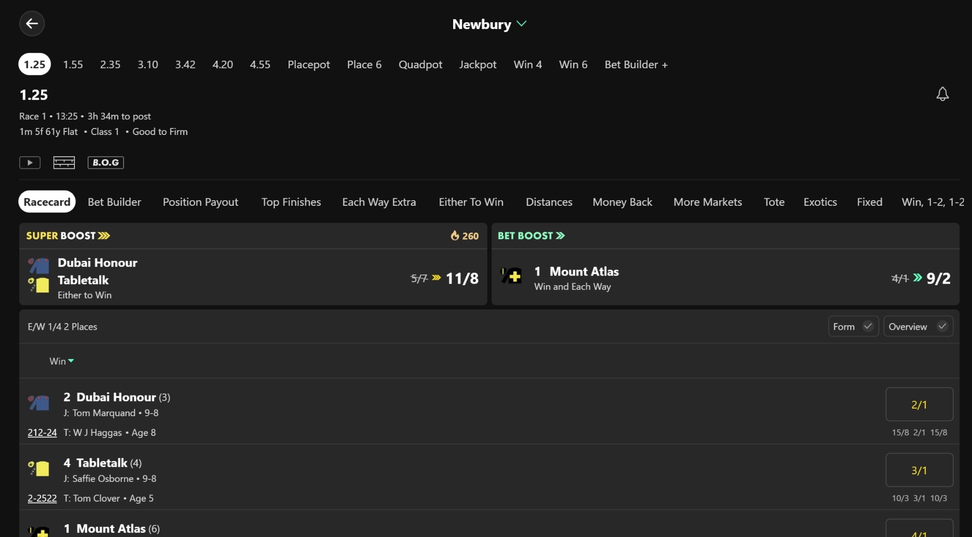
Task: Open the Jackpot tab
Action: 478,64
